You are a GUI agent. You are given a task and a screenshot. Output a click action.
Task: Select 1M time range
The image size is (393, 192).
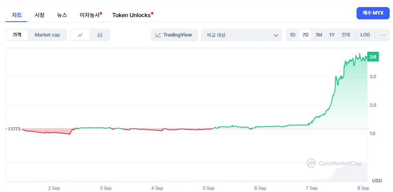coord(319,35)
